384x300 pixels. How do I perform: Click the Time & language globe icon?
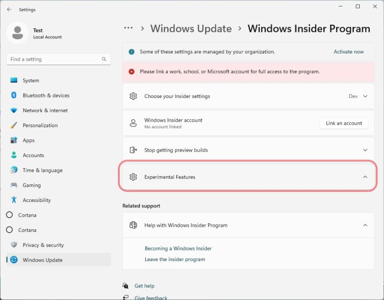pyautogui.click(x=14, y=170)
